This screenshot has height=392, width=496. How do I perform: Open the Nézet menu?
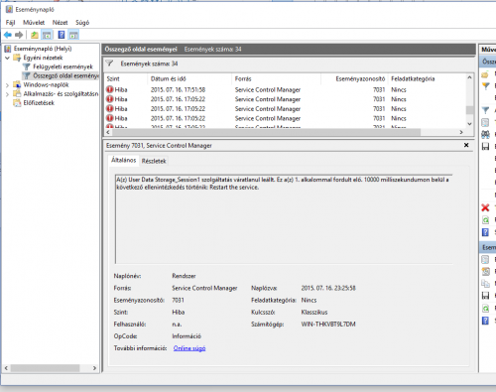click(x=60, y=23)
